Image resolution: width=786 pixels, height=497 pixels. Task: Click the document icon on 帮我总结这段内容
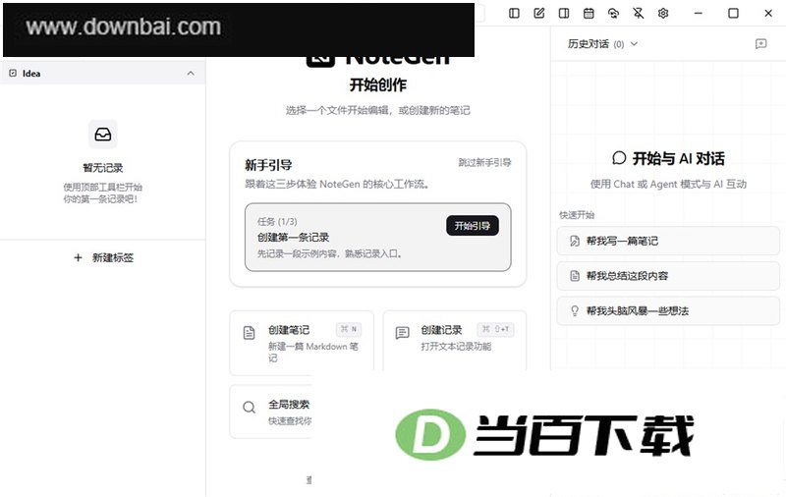pyautogui.click(x=575, y=276)
